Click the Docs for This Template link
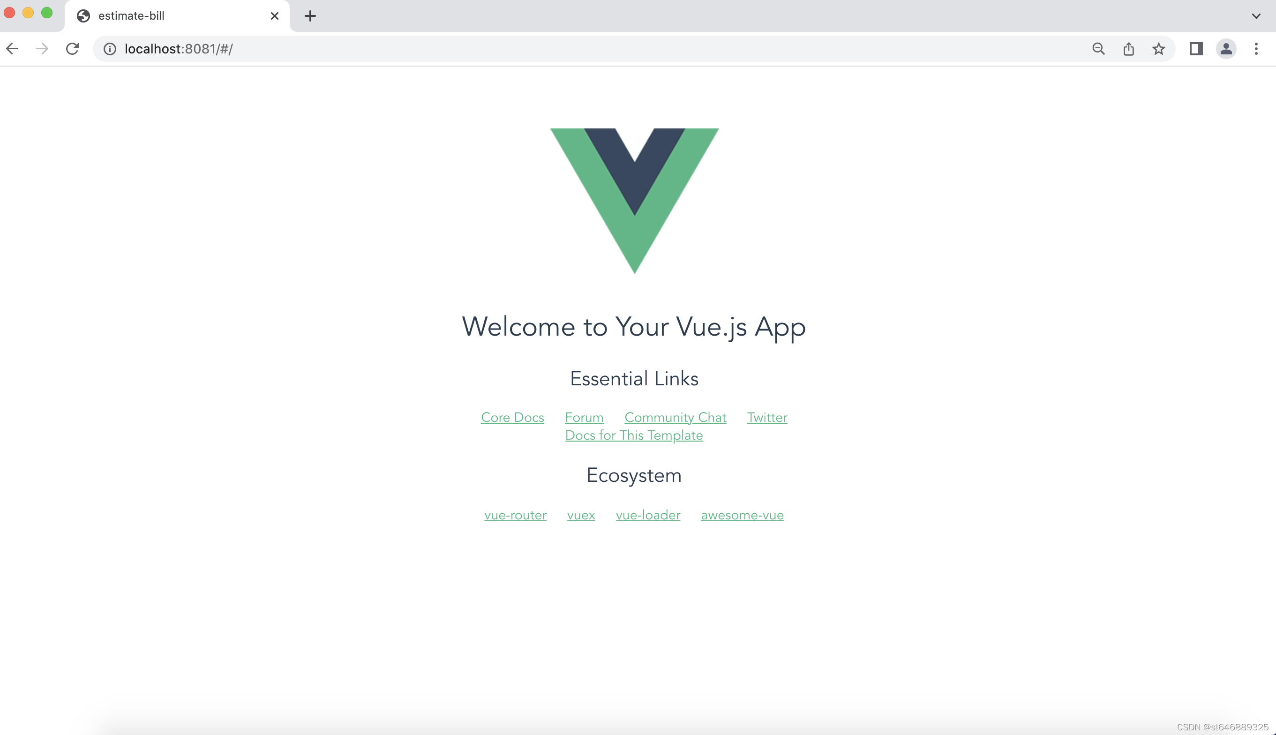The height and width of the screenshot is (735, 1276). pos(634,435)
